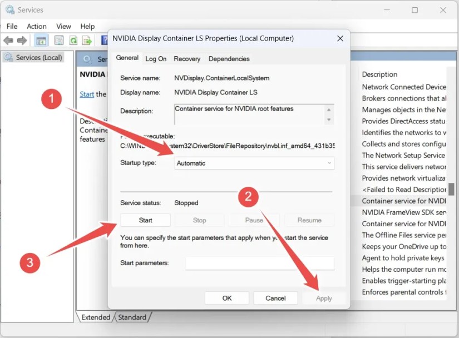
Task: Click the disabled Resume button
Action: [309, 220]
